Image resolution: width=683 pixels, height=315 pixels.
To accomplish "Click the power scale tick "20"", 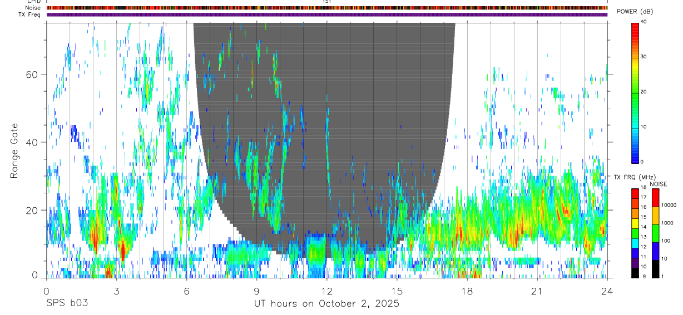I will pyautogui.click(x=644, y=92).
